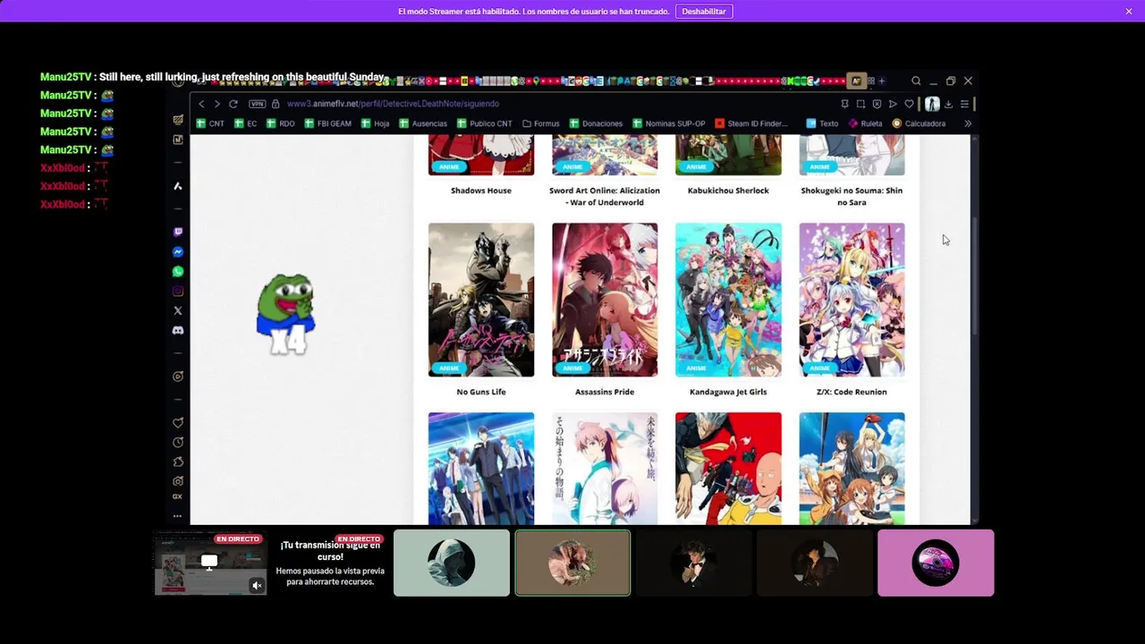Click the profile avatar in browser toolbar
This screenshot has width=1145, height=644.
coord(932,104)
